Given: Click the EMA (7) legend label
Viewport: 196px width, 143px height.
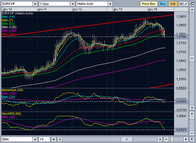Looking at the screenshot, I should tap(7, 20).
